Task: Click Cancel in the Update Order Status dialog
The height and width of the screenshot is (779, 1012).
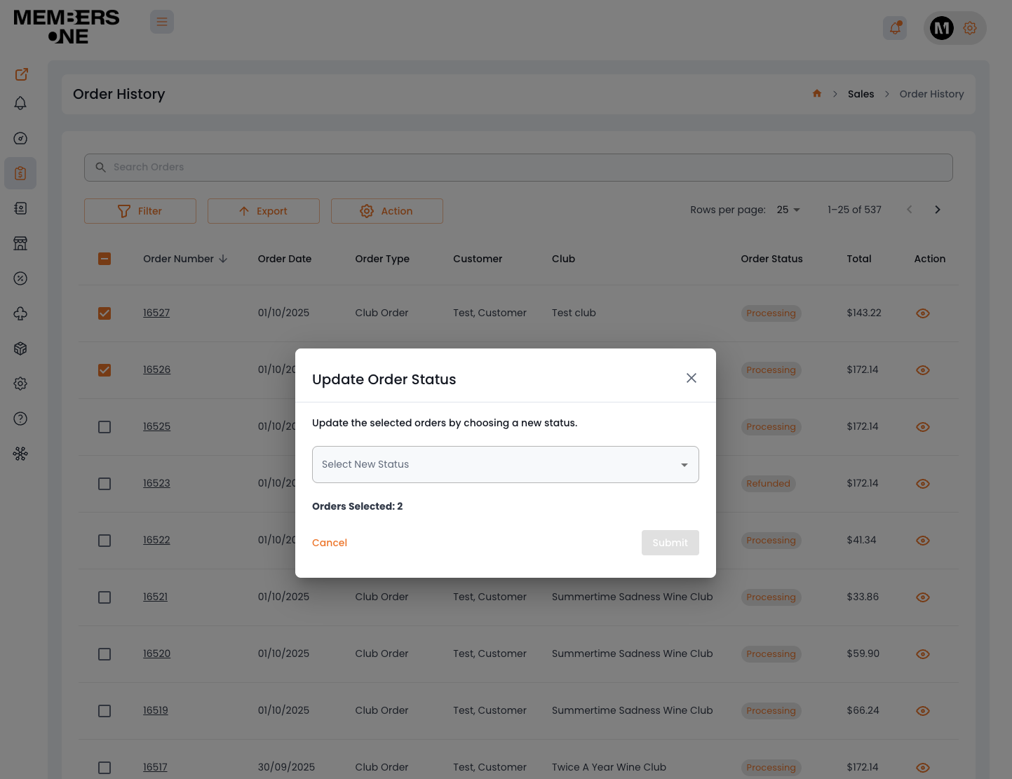Action: tap(330, 543)
